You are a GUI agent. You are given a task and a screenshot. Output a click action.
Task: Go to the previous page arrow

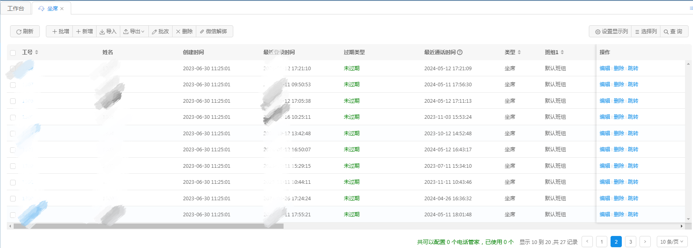(x=587, y=242)
